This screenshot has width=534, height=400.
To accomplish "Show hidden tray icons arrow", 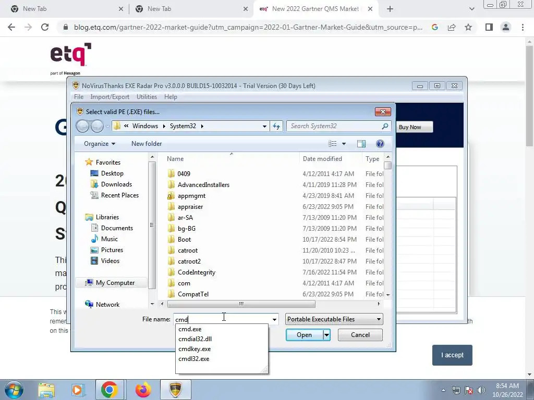I will tap(443, 390).
